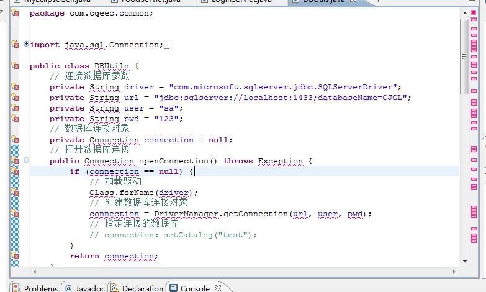This screenshot has height=292, width=486.
Task: Click java.sql.Connection import text
Action: pos(112,45)
